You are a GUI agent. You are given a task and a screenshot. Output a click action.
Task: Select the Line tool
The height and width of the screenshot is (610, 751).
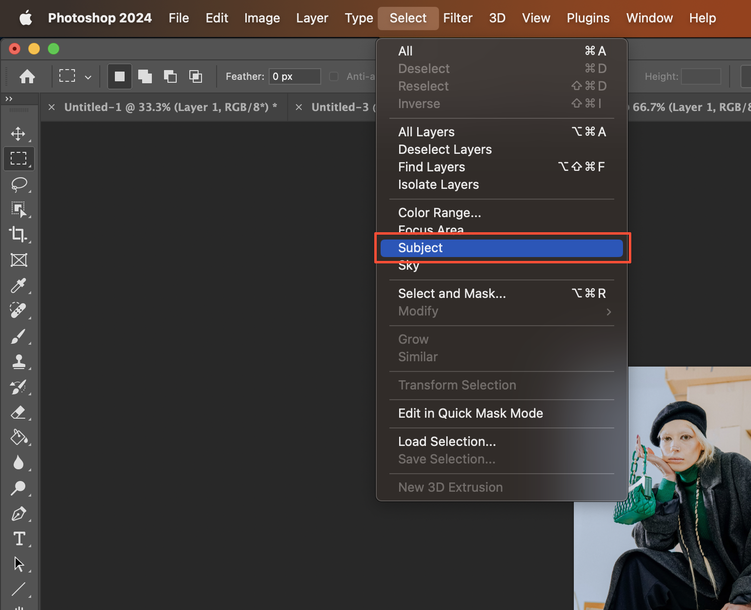(18, 589)
